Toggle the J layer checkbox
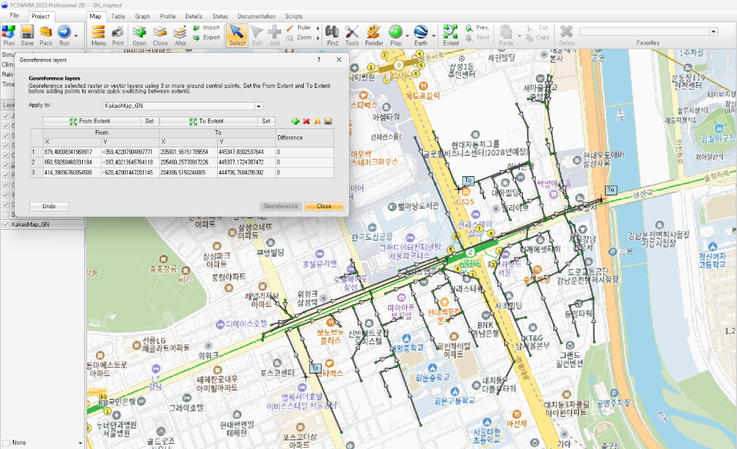The height and width of the screenshot is (449, 737). (x=6, y=116)
